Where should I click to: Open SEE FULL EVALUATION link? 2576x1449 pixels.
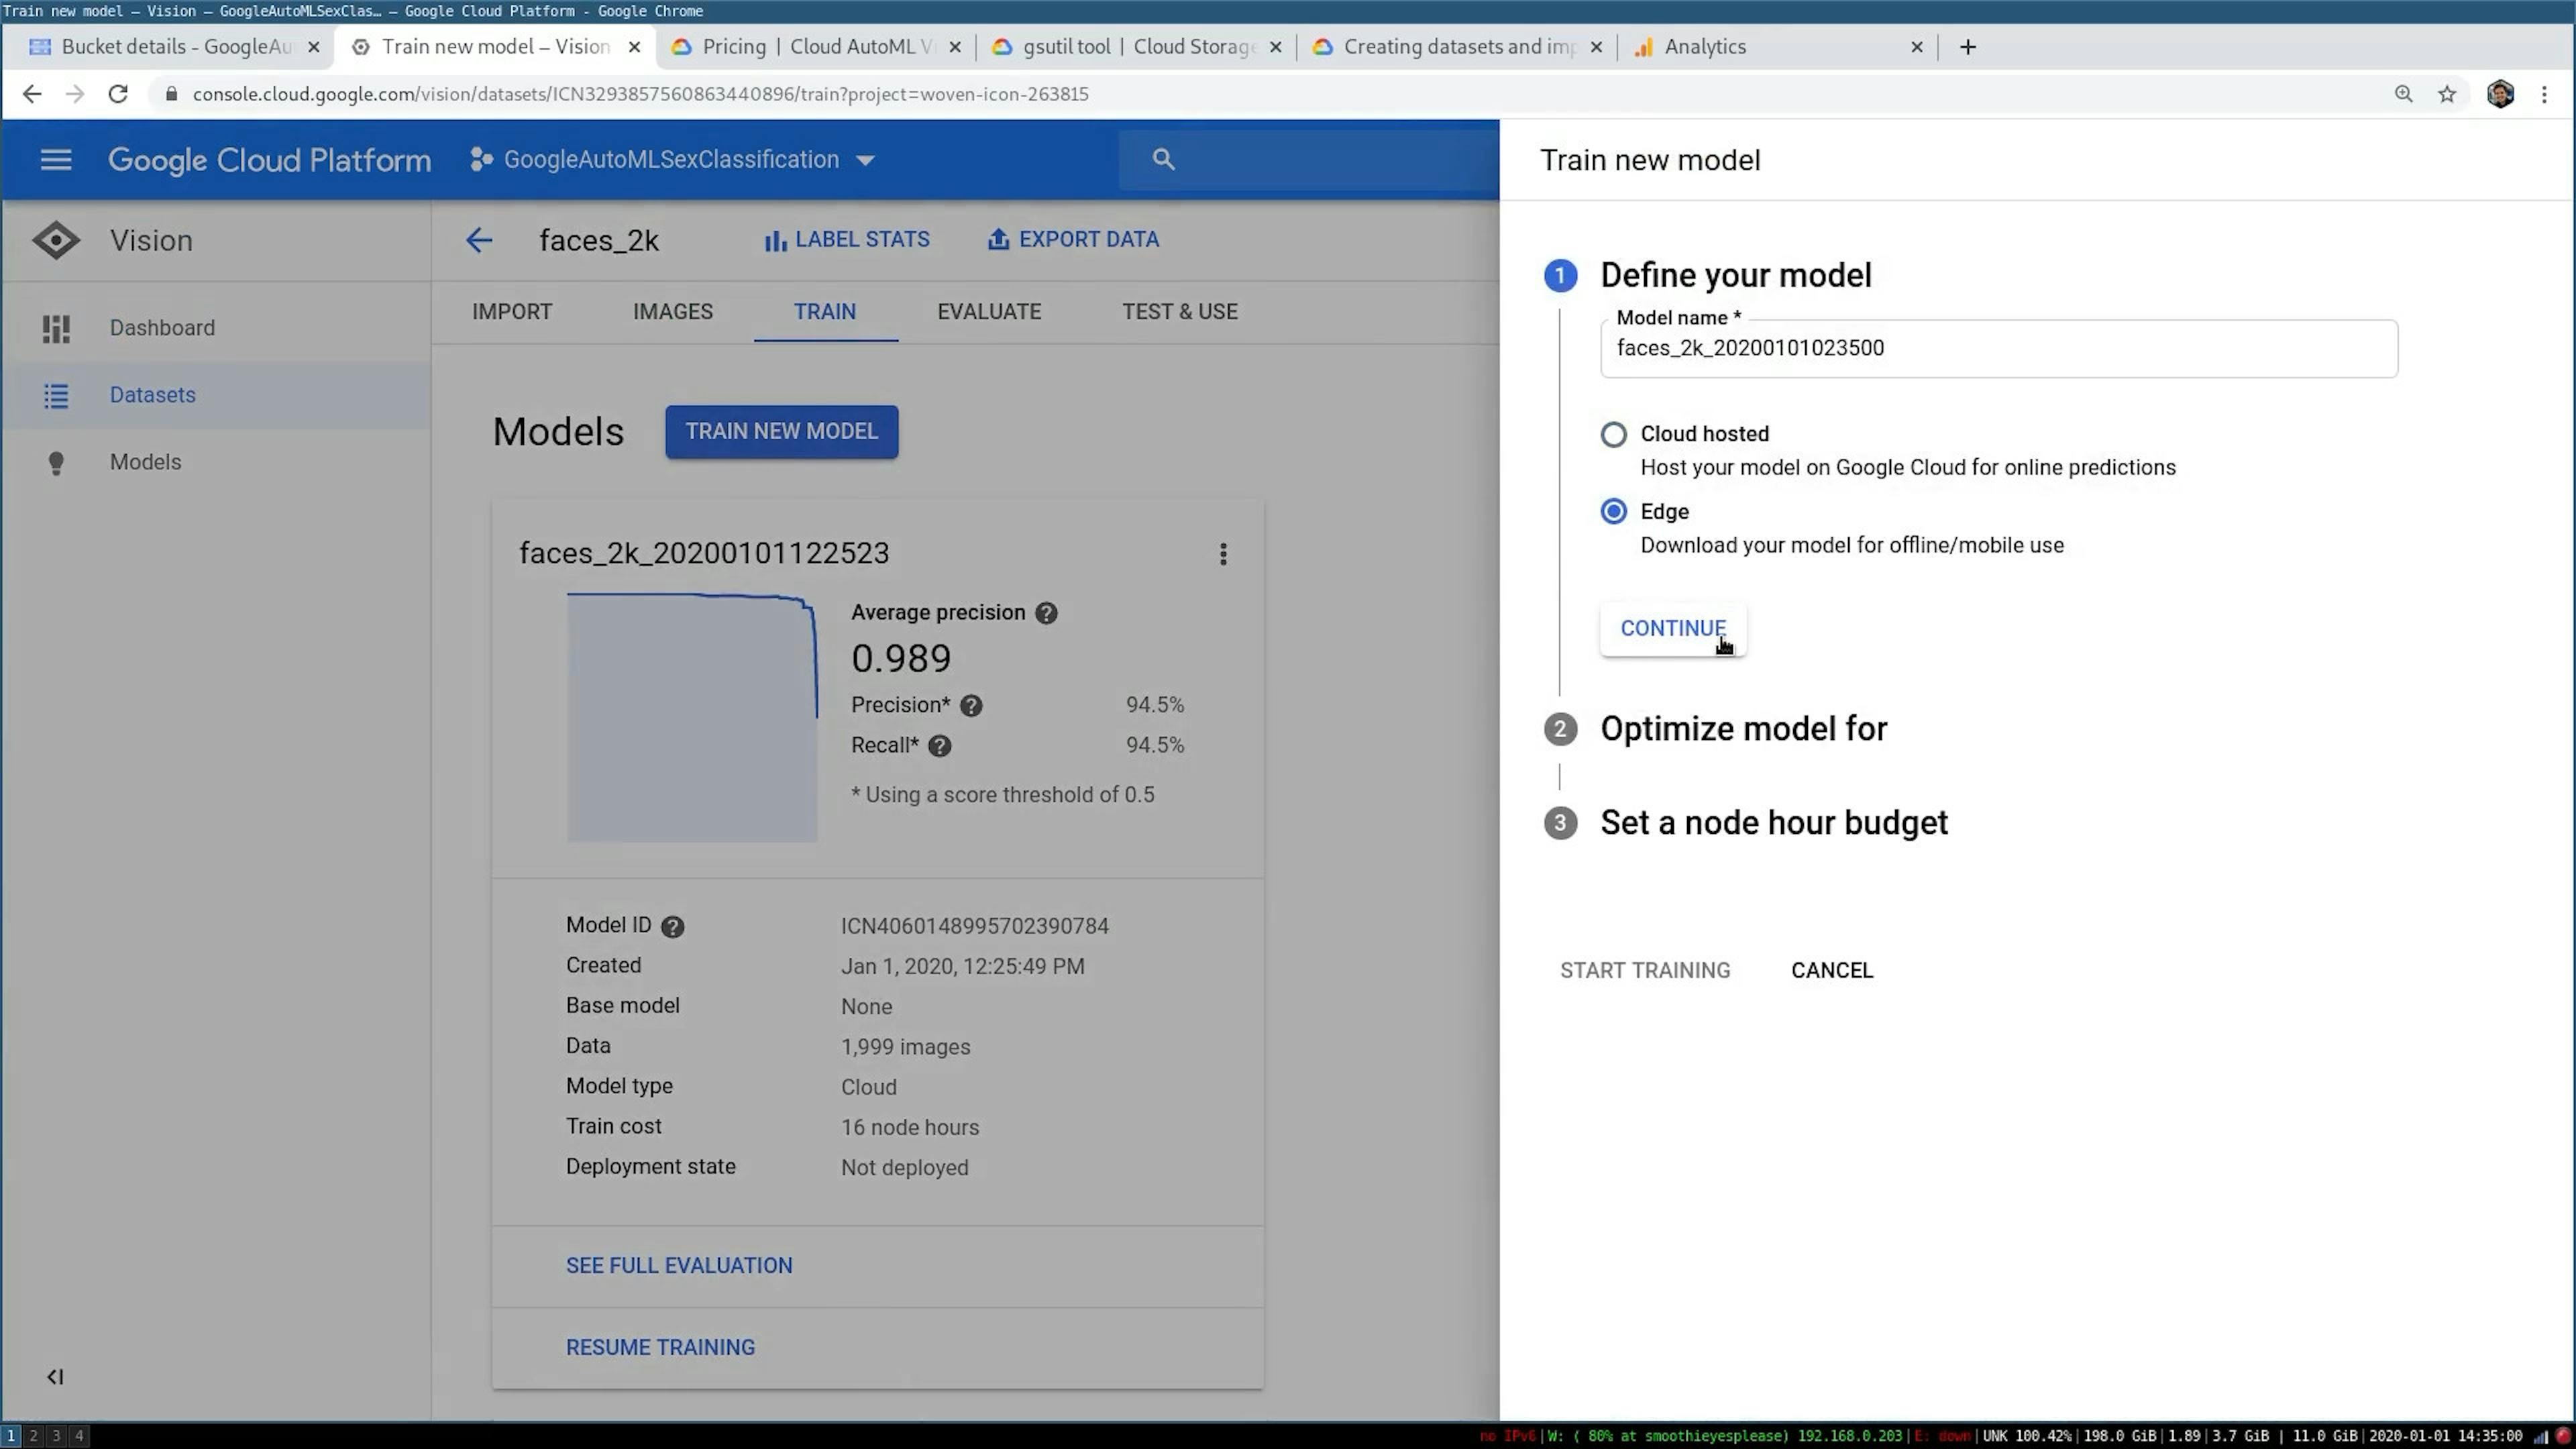coord(679,1266)
